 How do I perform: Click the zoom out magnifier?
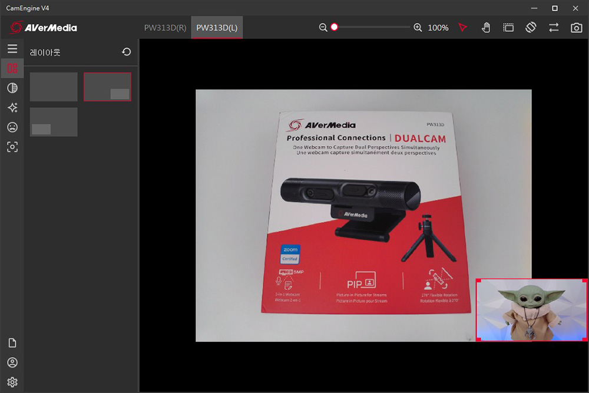pyautogui.click(x=323, y=28)
